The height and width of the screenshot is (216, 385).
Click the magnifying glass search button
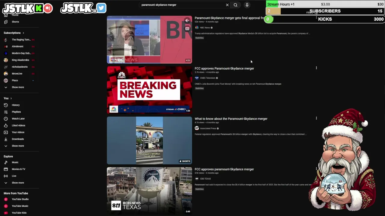[x=236, y=5]
